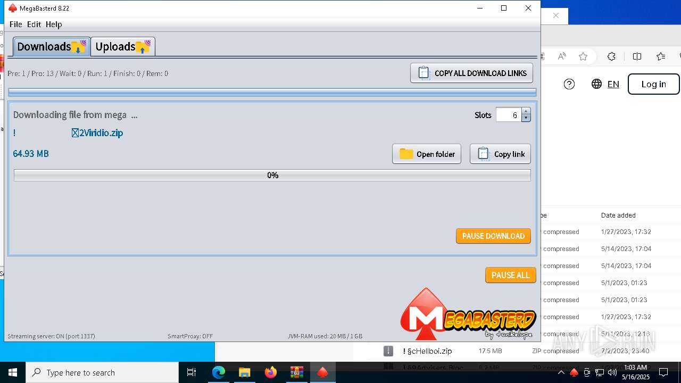Open the Favorites list icon in Edge

661,56
